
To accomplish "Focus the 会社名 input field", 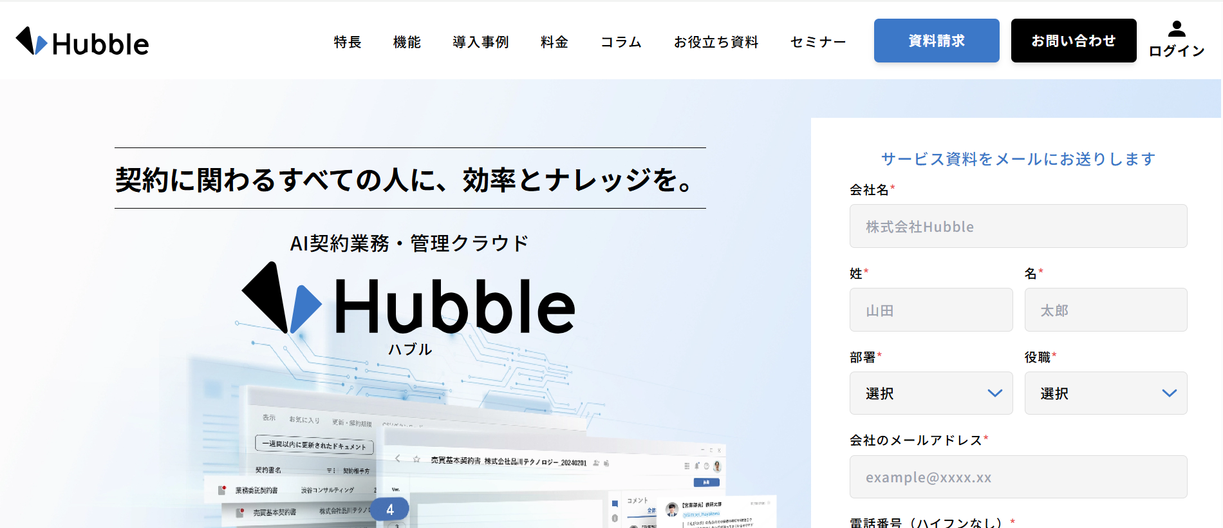I will 1018,227.
